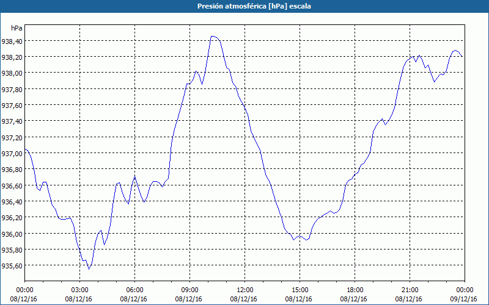Click the 936,40 y-axis label
The image size is (489, 305).
(12, 202)
